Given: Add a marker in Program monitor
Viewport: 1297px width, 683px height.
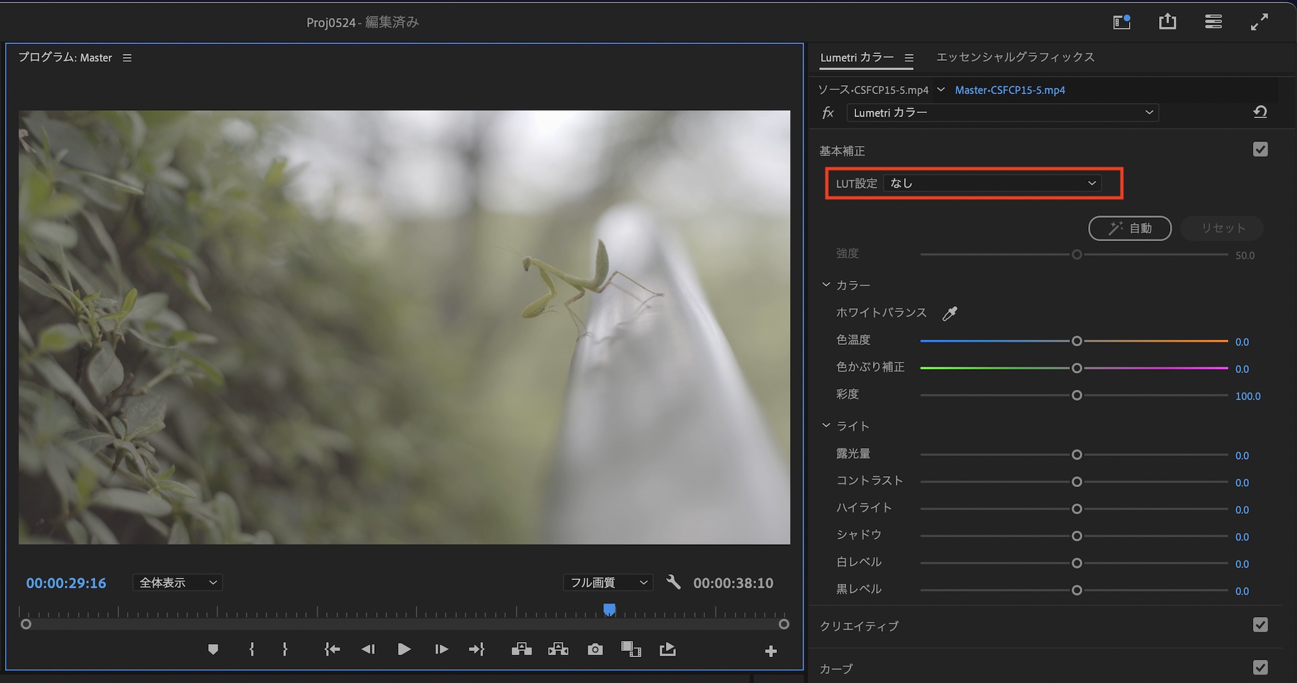Looking at the screenshot, I should 213,649.
